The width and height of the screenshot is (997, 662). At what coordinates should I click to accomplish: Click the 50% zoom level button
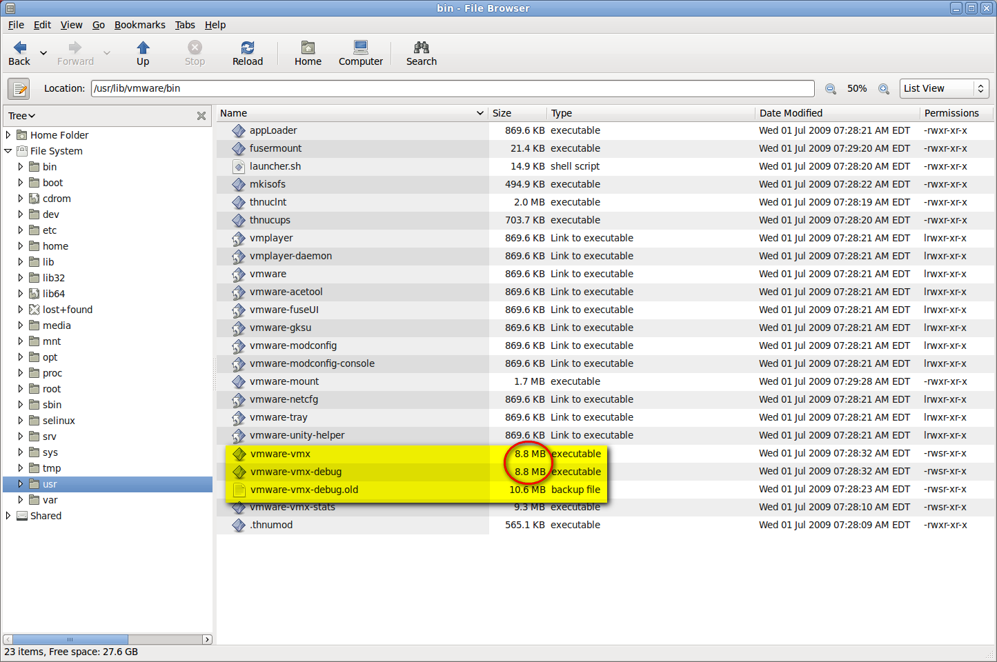(x=857, y=88)
